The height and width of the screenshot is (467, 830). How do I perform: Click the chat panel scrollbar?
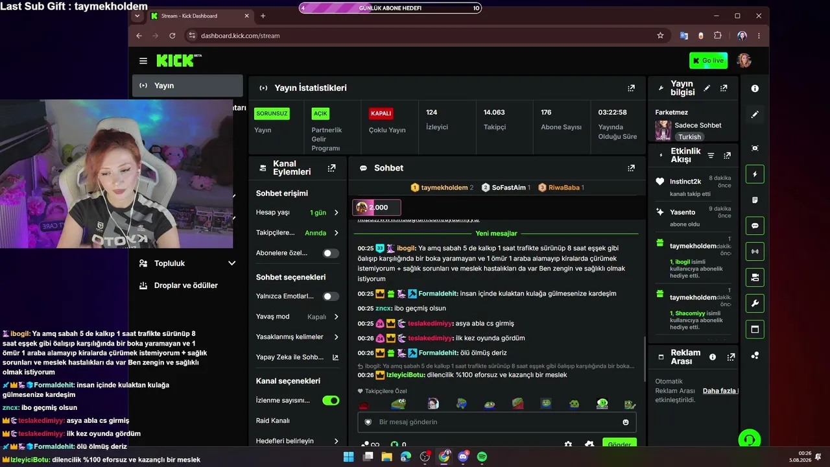click(x=644, y=359)
